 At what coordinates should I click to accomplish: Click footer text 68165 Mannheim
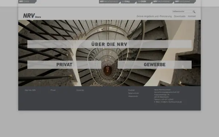(161, 97)
